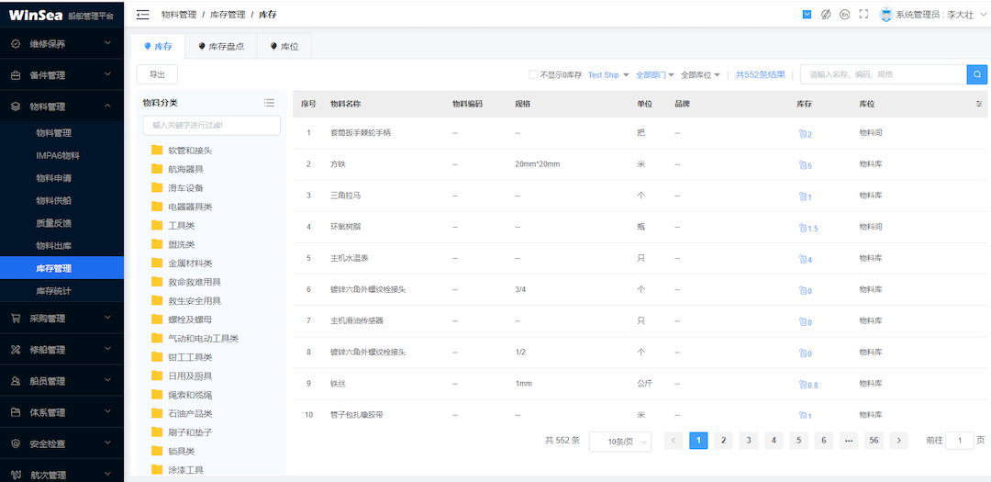Click the 库存管理 breadcrumb link
Image resolution: width=991 pixels, height=482 pixels.
click(228, 14)
